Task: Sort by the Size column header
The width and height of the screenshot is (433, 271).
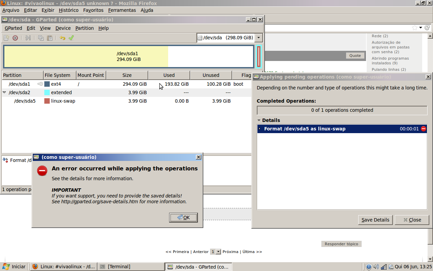Action: coord(127,75)
